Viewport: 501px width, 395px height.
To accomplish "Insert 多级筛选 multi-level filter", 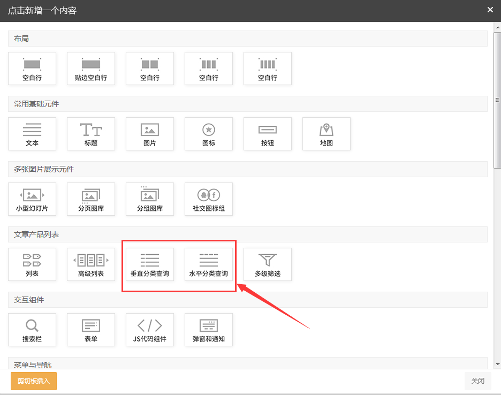I will coord(268,264).
